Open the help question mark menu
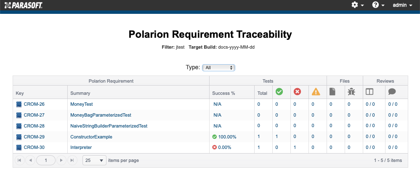 tap(378, 5)
